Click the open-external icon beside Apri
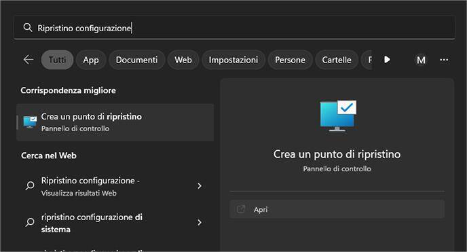467x252 pixels. pyautogui.click(x=241, y=209)
